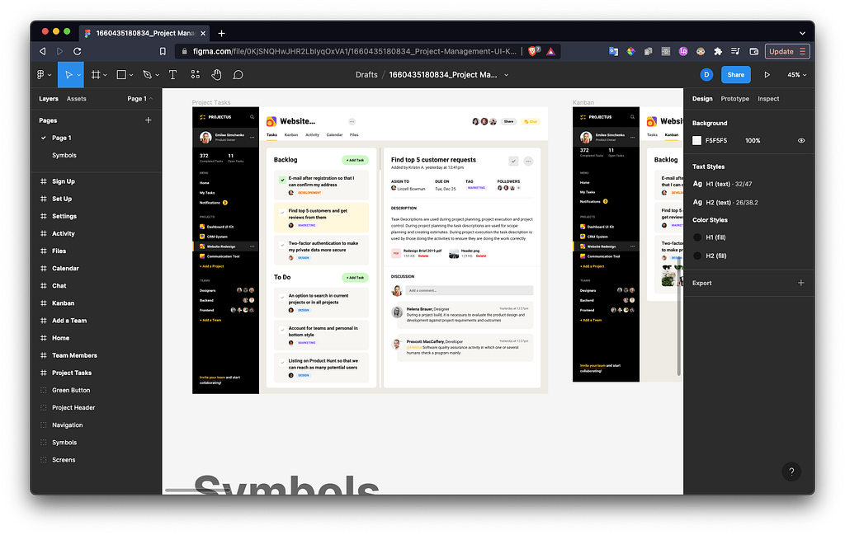Switch to the Assets tab
This screenshot has height=535, width=845.
[x=76, y=98]
